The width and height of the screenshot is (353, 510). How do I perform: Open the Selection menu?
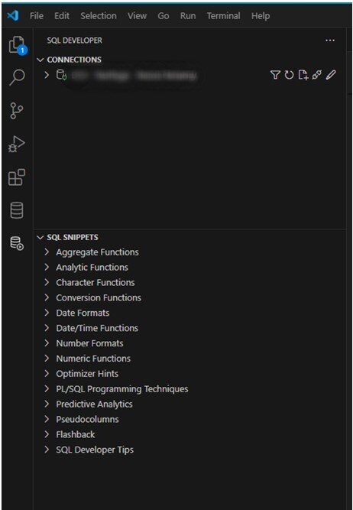point(99,15)
